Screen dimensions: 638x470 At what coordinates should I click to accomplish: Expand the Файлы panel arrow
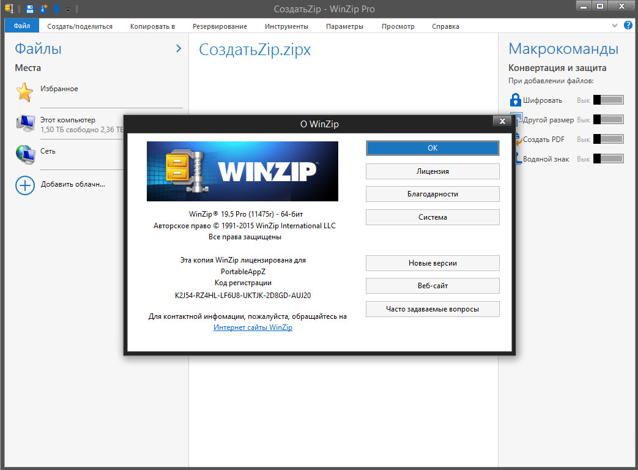pos(178,48)
